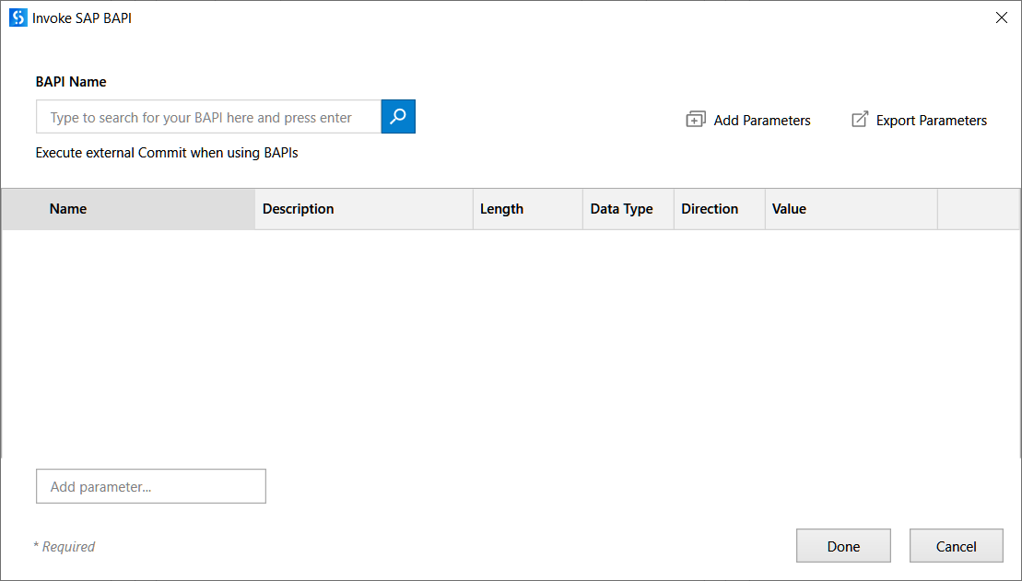
Task: Click the 'Invoke SAP BAPI' window title
Action: (x=82, y=18)
